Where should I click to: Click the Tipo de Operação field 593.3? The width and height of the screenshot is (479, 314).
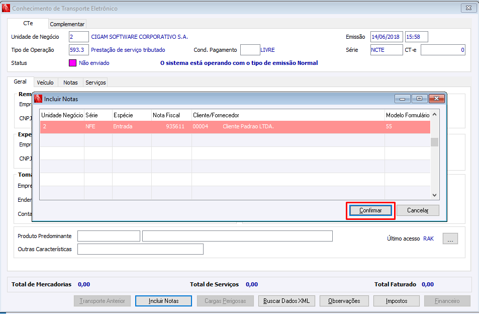click(x=79, y=50)
